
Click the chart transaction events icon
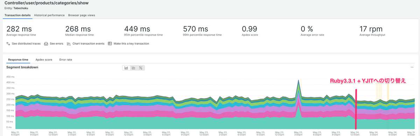pyautogui.click(x=69, y=44)
